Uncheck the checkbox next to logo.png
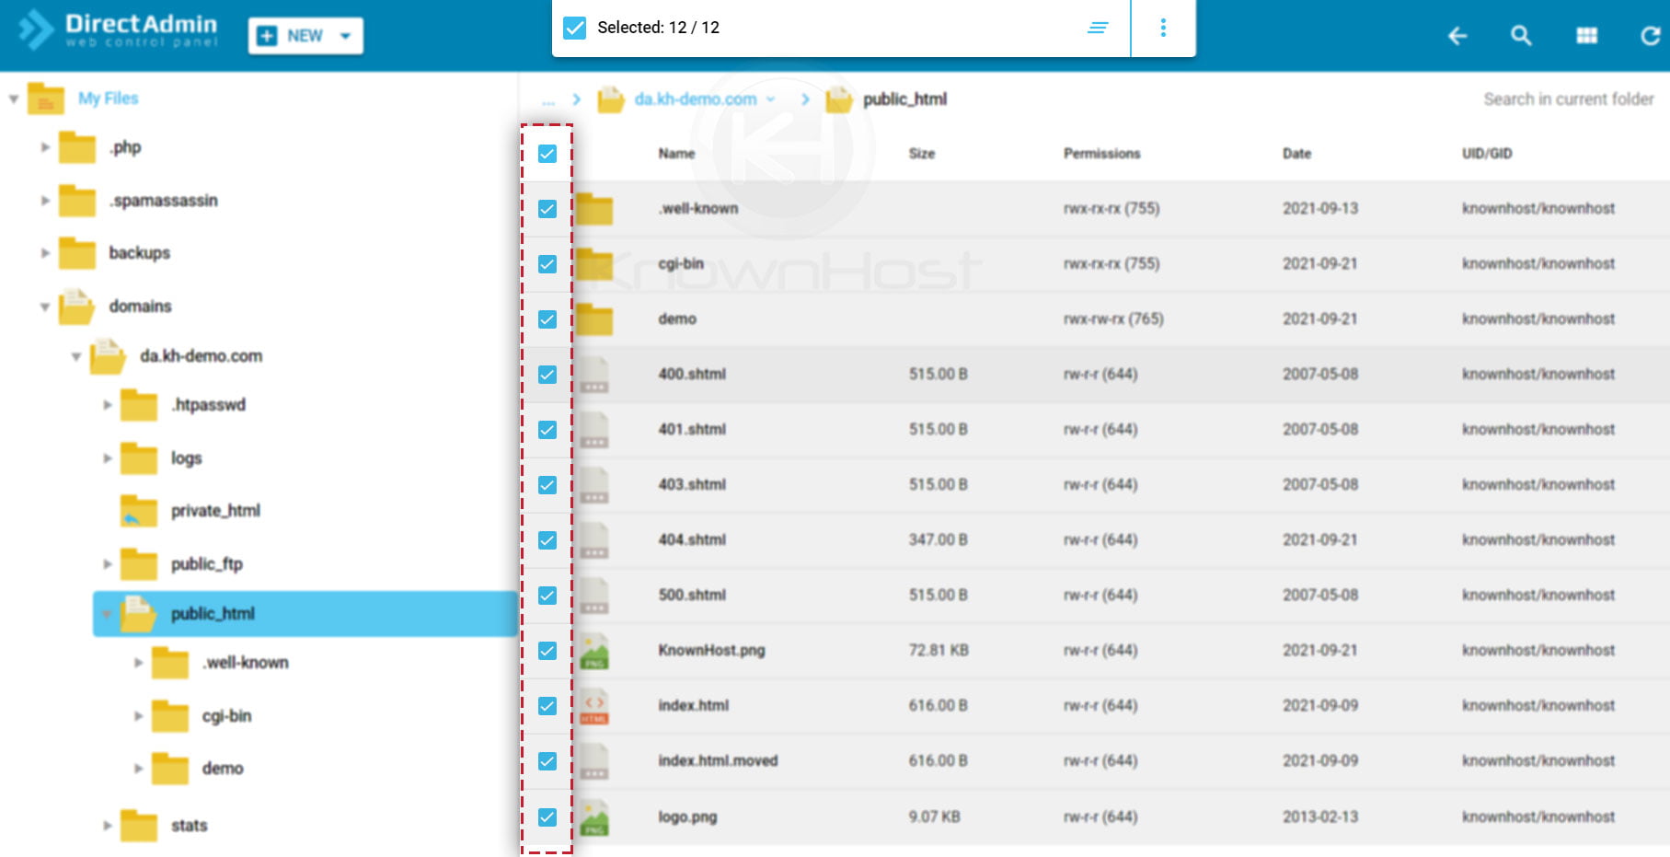Viewport: 1670px width, 857px height. coord(548,816)
